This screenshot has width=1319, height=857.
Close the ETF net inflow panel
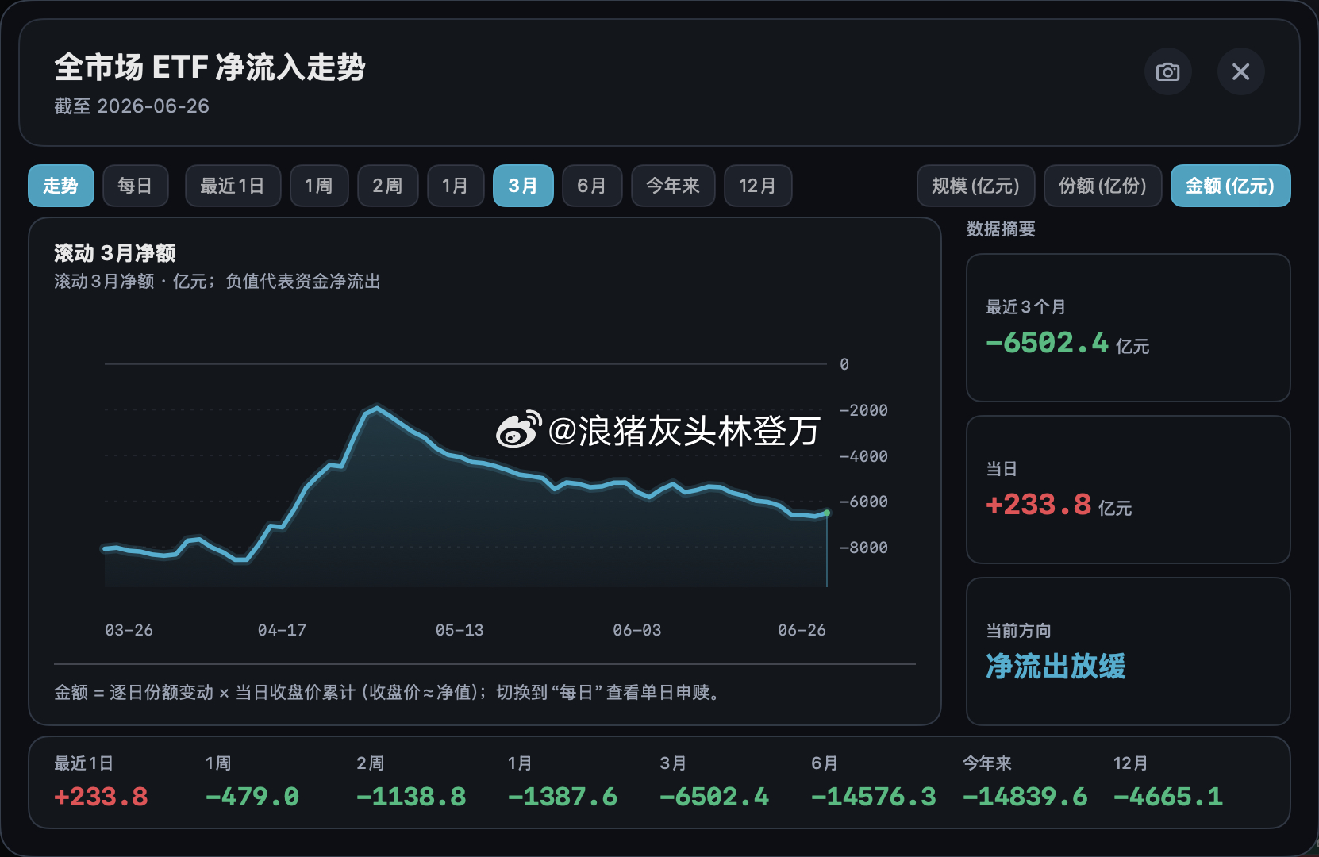coord(1240,71)
